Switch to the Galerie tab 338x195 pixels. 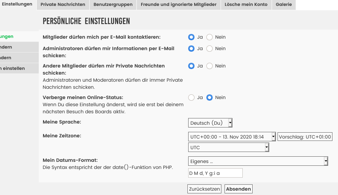click(x=284, y=5)
